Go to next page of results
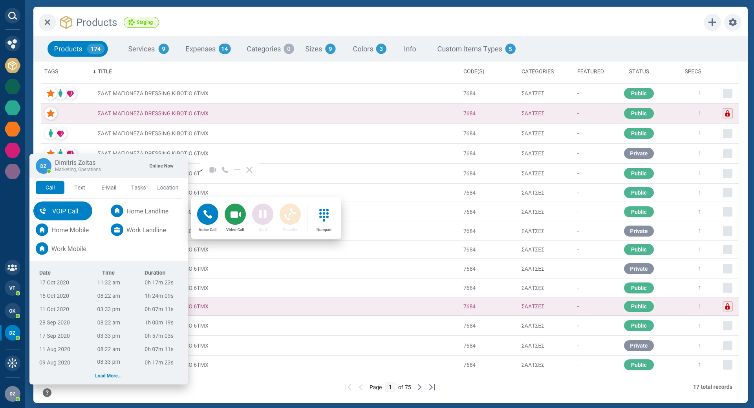 click(x=419, y=387)
